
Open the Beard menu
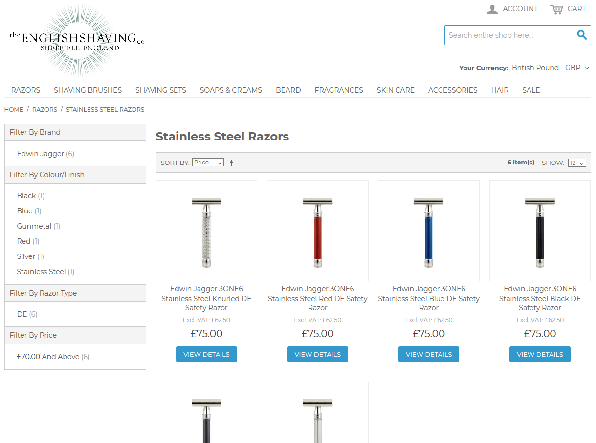[x=288, y=90]
